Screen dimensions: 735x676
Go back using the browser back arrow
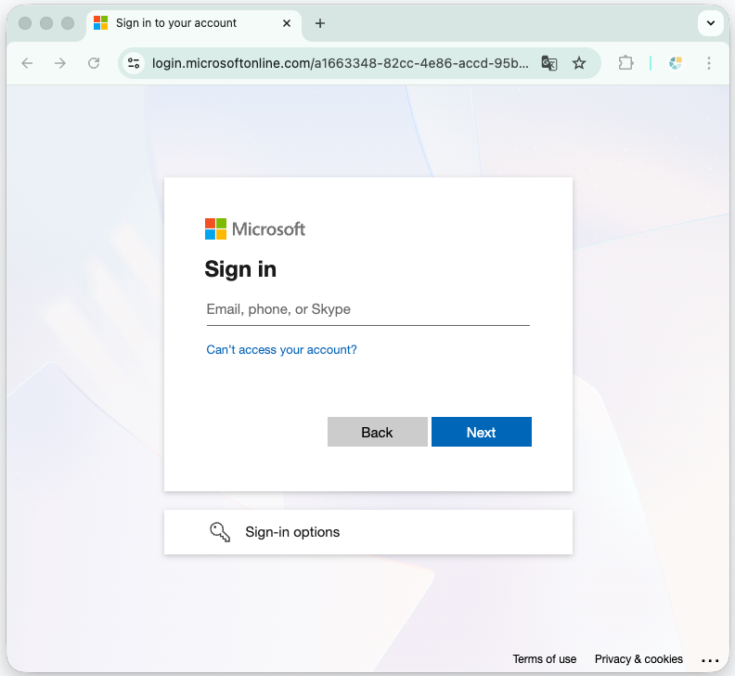tap(27, 63)
